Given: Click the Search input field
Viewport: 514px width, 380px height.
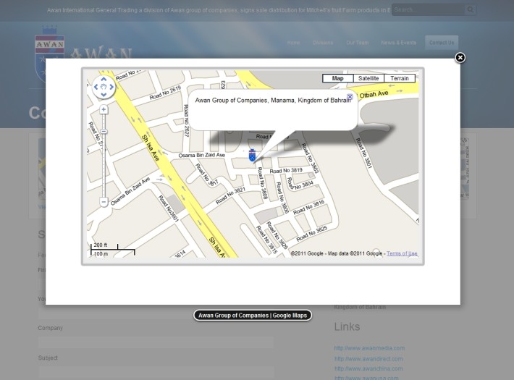Looking at the screenshot, I should 427,10.
